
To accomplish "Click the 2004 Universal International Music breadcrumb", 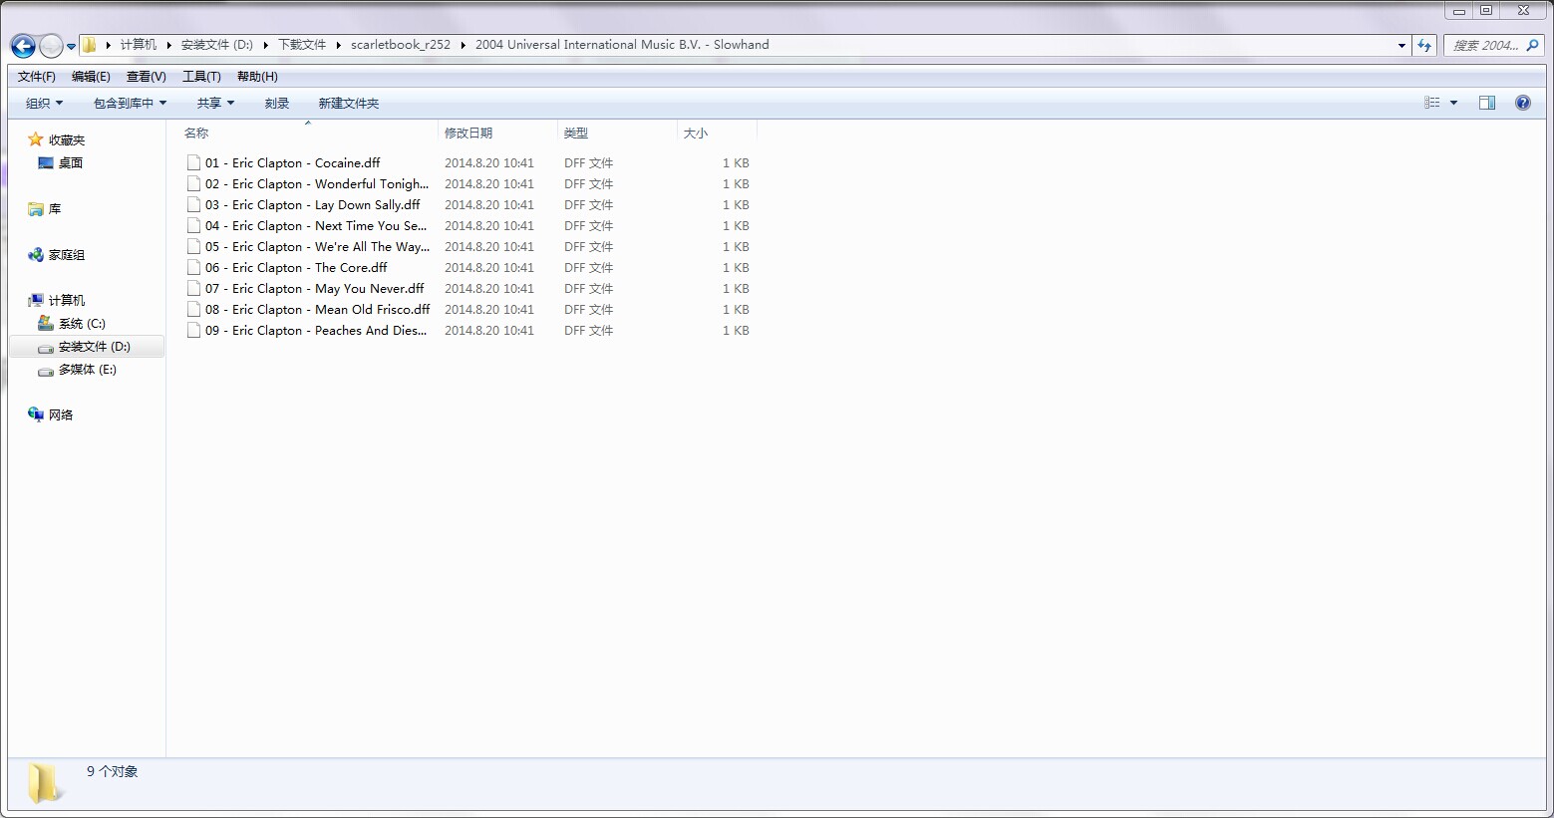I will [622, 45].
